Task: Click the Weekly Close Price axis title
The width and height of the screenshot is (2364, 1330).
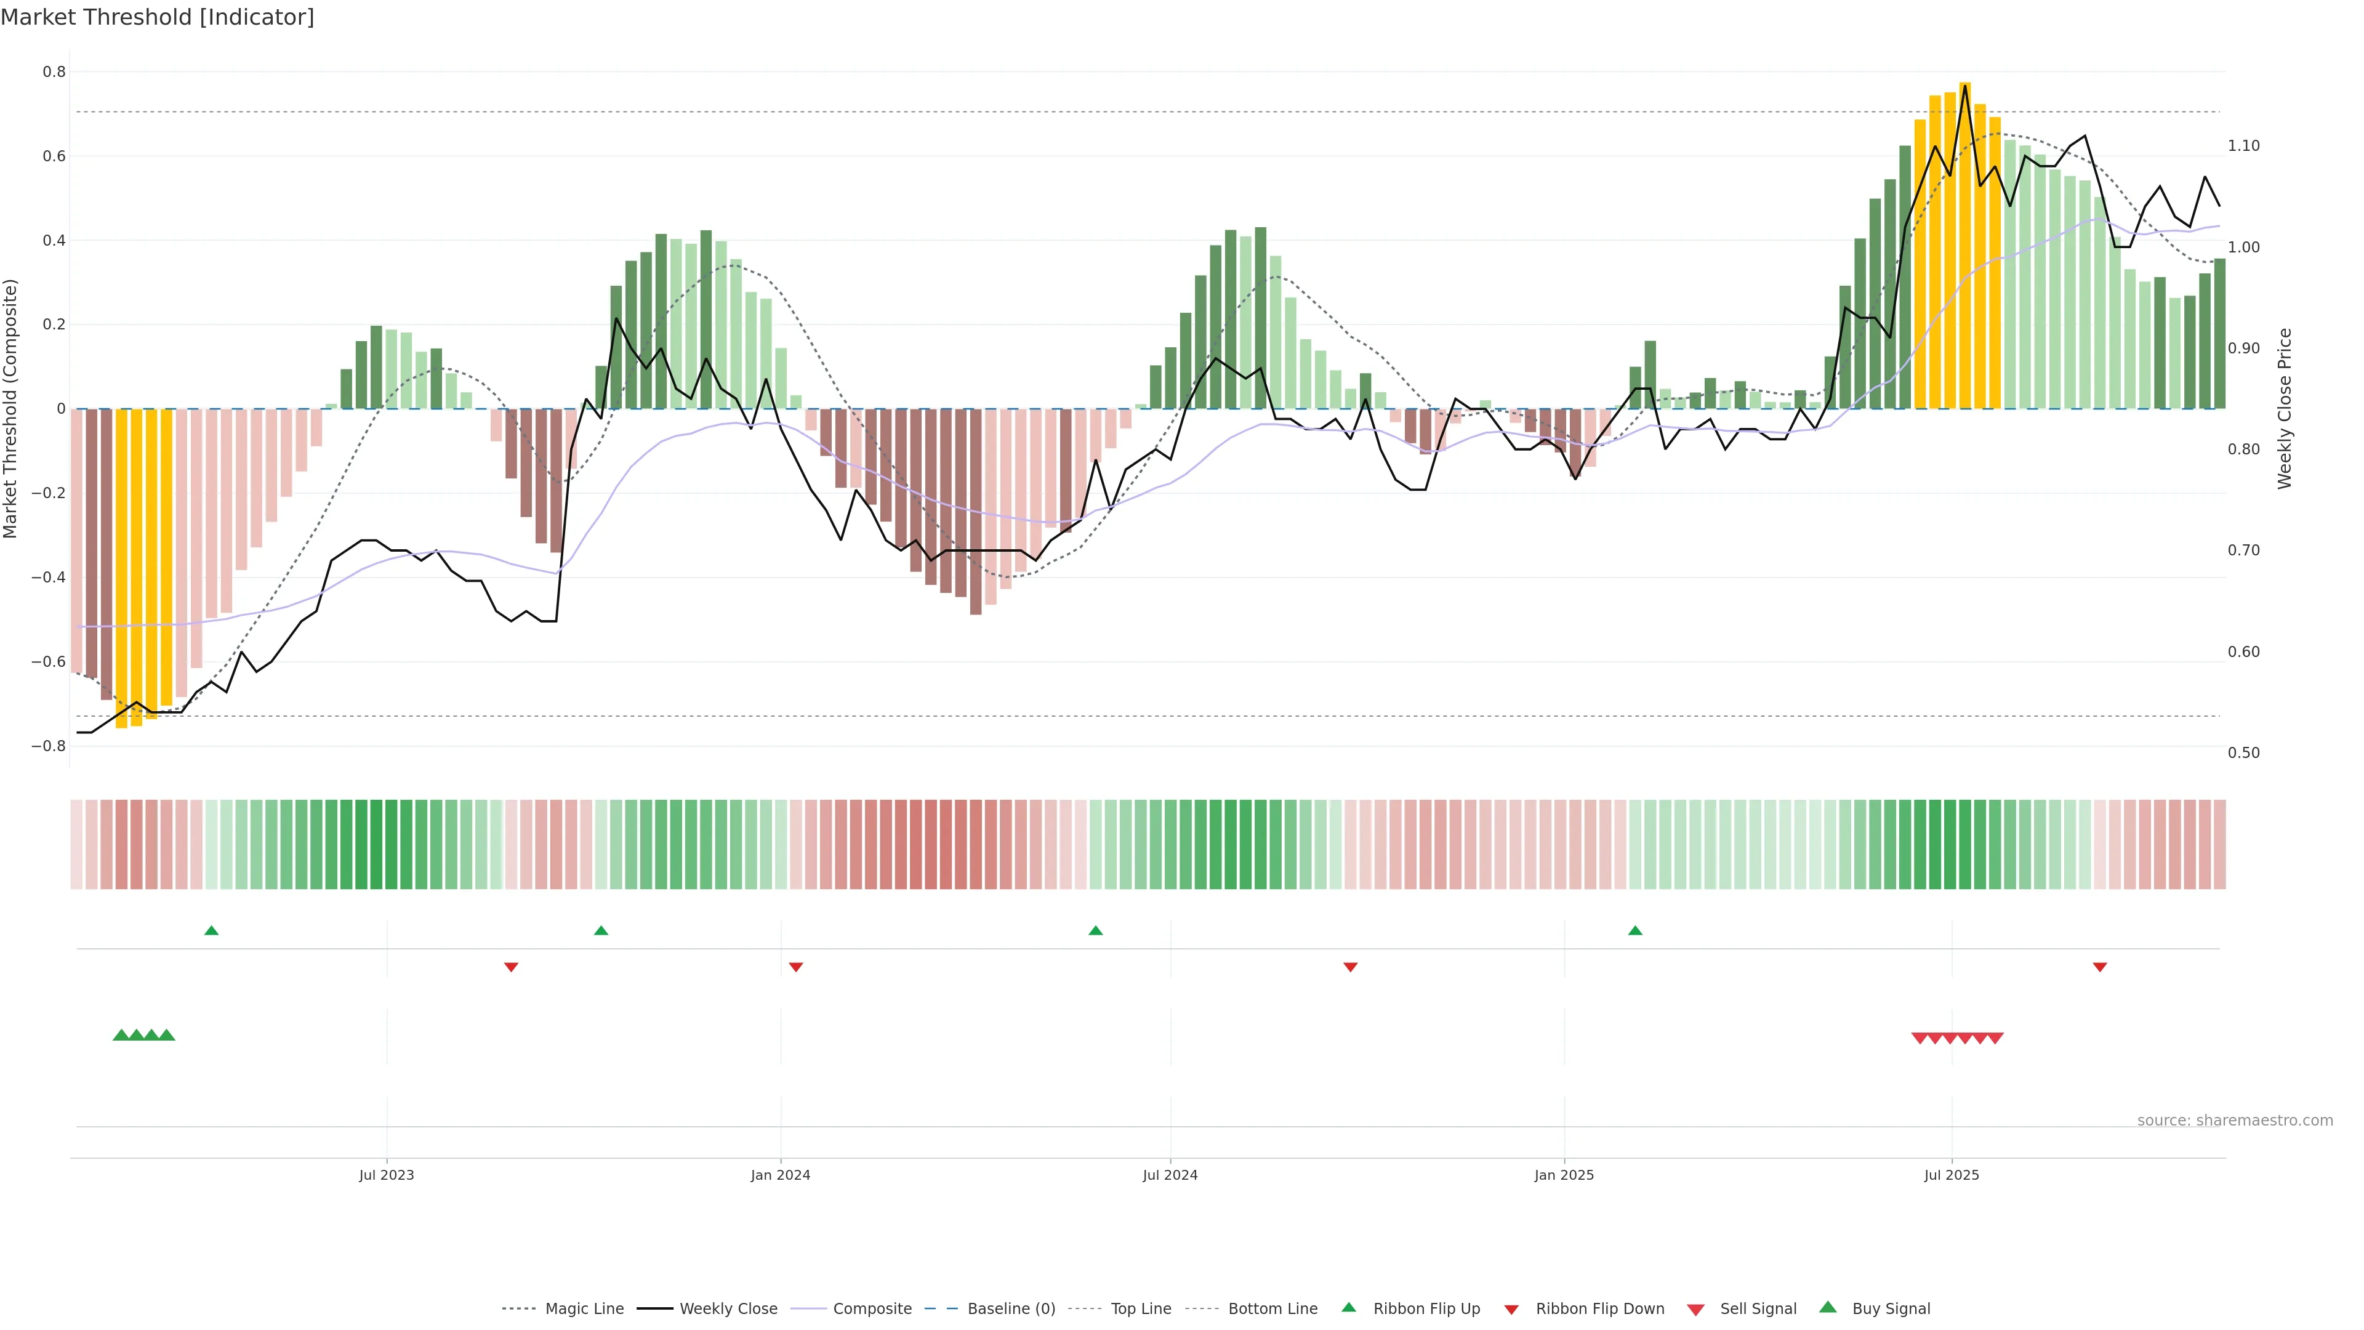Action: pyautogui.click(x=2284, y=408)
